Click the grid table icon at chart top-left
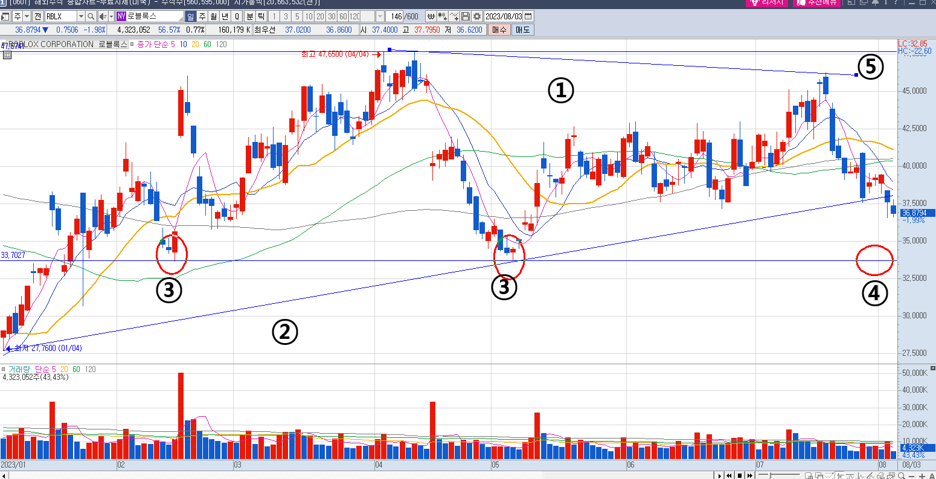936x479 pixels. pyautogui.click(x=7, y=55)
